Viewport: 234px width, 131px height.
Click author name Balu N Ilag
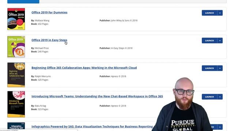[41, 106]
